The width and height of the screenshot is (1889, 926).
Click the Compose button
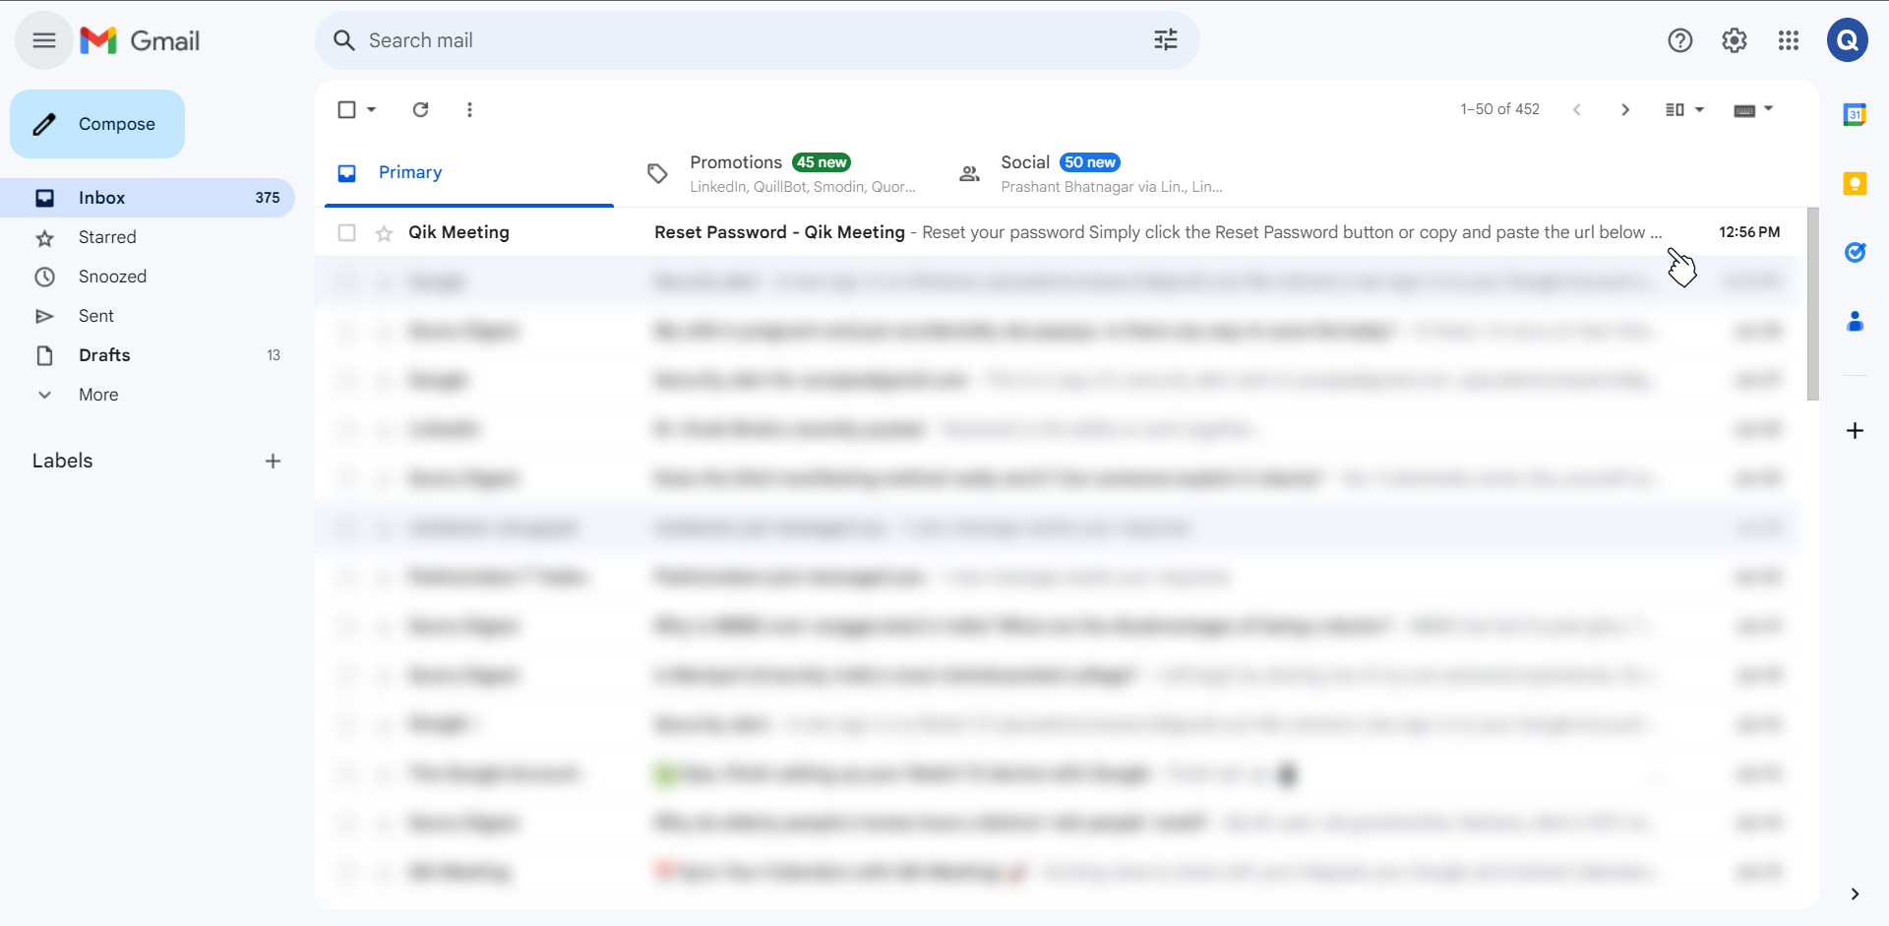[96, 124]
